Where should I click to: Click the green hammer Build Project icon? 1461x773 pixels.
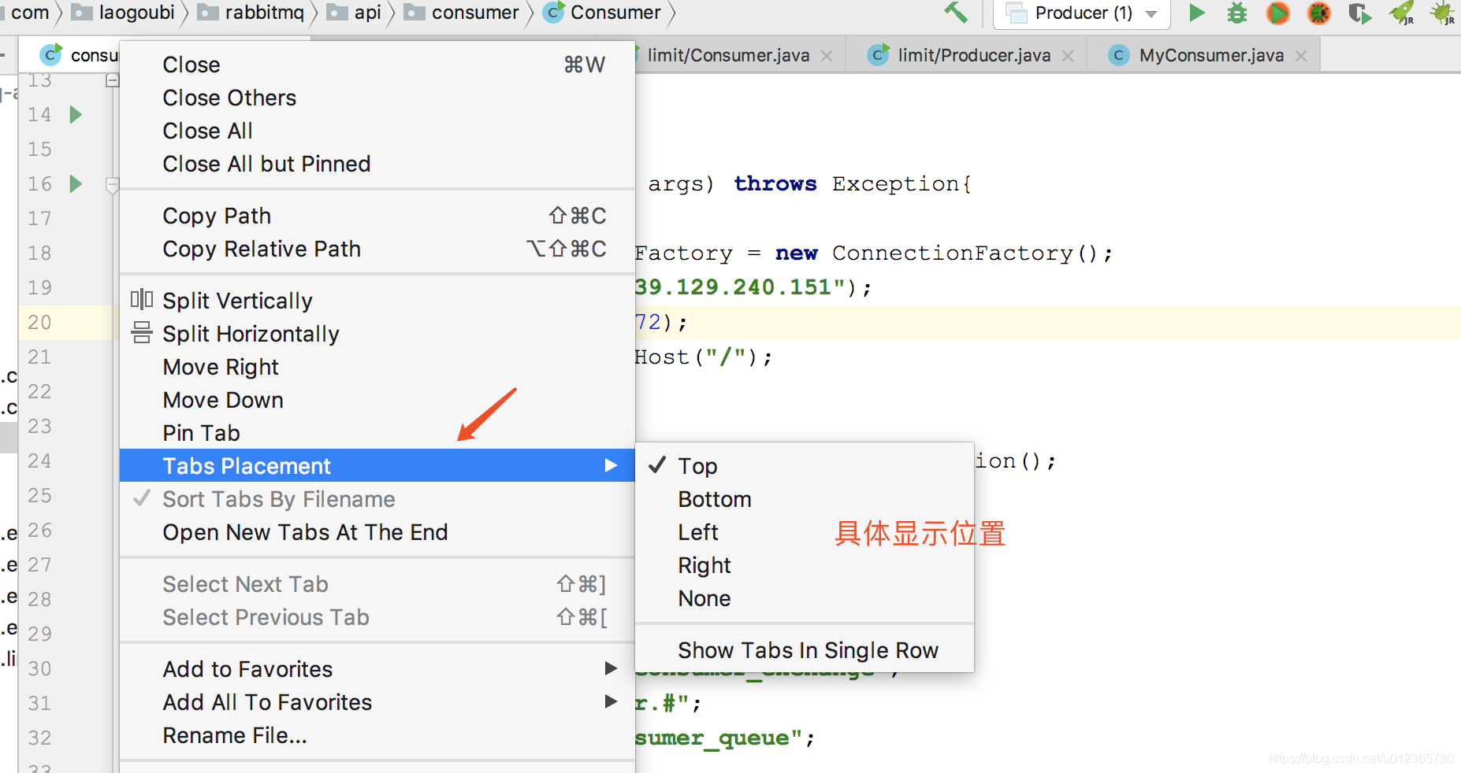pyautogui.click(x=956, y=13)
